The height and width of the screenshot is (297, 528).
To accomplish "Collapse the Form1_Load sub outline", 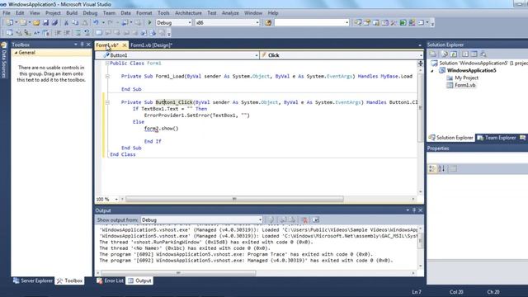I will point(107,77).
